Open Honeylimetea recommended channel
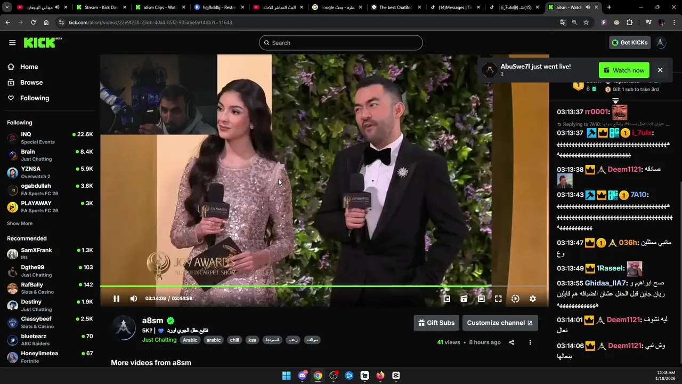 coord(50,357)
